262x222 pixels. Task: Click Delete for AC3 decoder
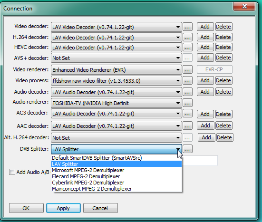pyautogui.click(x=224, y=114)
